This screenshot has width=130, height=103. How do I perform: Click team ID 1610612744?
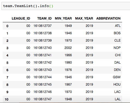(x=43, y=77)
